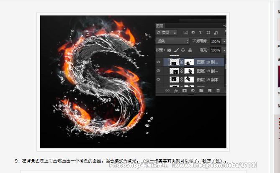Viewport: 280px width, 173px height.
Task: Open the 类型 filter type dropdown
Action: pos(166,33)
